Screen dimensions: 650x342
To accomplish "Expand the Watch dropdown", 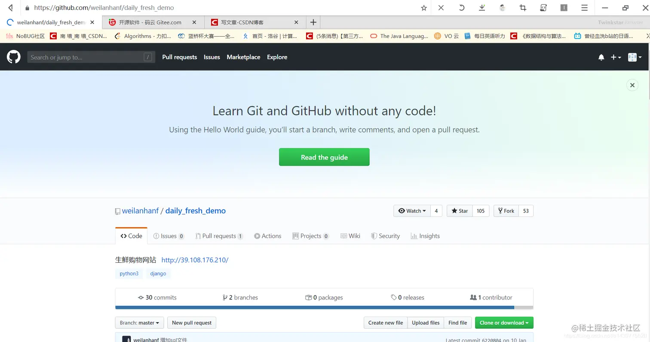I will click(412, 211).
